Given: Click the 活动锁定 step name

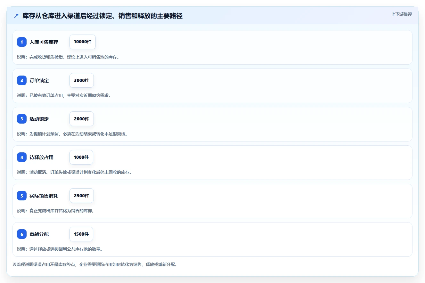Looking at the screenshot, I should pos(39,119).
